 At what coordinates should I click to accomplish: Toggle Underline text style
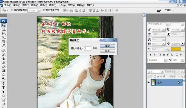pyautogui.click(x=177, y=55)
